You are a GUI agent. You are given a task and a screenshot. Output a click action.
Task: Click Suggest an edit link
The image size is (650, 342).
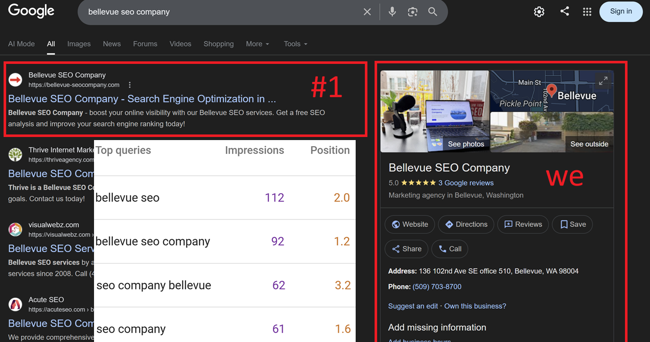tap(413, 306)
